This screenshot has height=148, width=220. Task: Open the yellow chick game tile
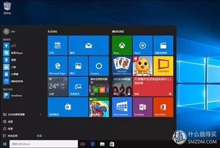click(143, 66)
